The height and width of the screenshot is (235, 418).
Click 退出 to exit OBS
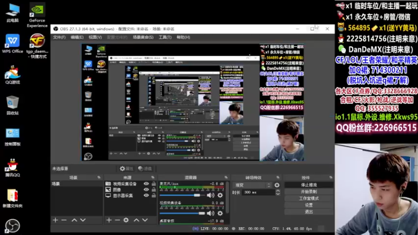[x=309, y=211]
